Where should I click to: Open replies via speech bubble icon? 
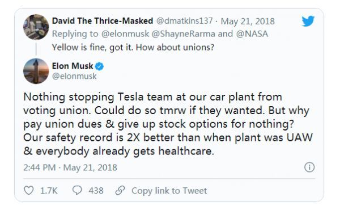77,190
